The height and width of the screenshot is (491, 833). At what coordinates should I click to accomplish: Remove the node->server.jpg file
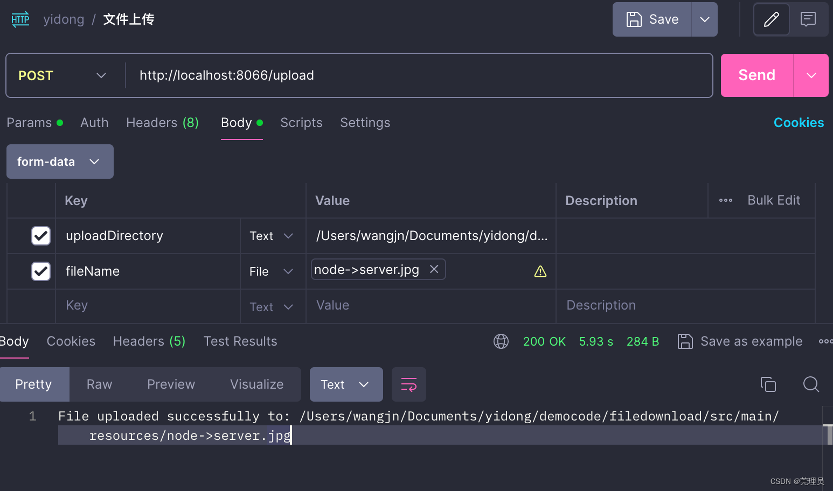point(434,269)
